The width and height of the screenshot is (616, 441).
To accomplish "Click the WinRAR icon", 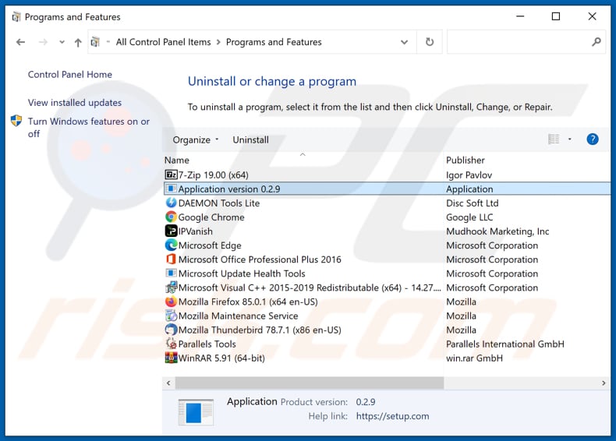I will click(171, 358).
